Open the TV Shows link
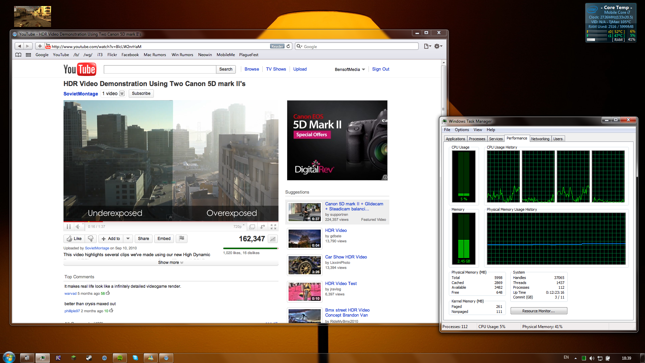 coord(276,69)
